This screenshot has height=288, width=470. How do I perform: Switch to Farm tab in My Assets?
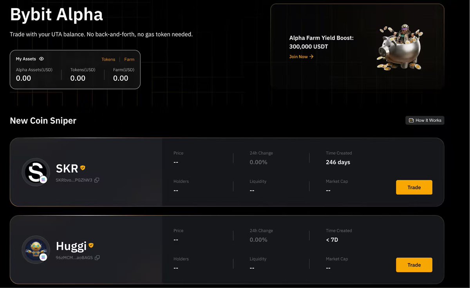tap(129, 60)
